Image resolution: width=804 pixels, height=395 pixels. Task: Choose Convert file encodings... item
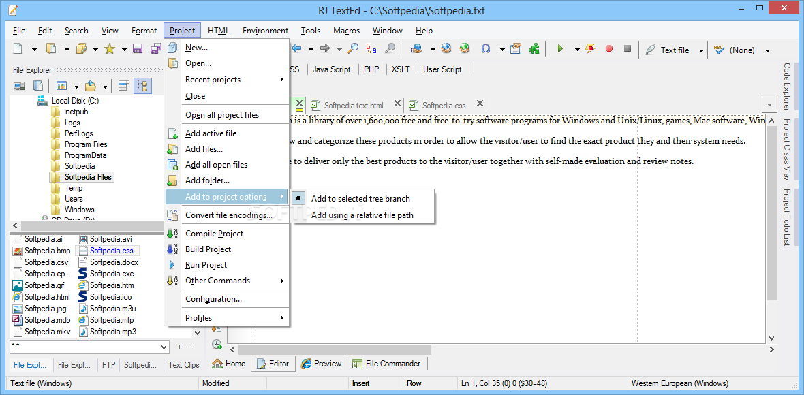[229, 215]
